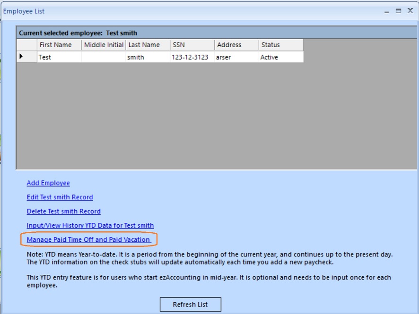Open Edit Test smith Record link
The image size is (419, 314).
60,197
